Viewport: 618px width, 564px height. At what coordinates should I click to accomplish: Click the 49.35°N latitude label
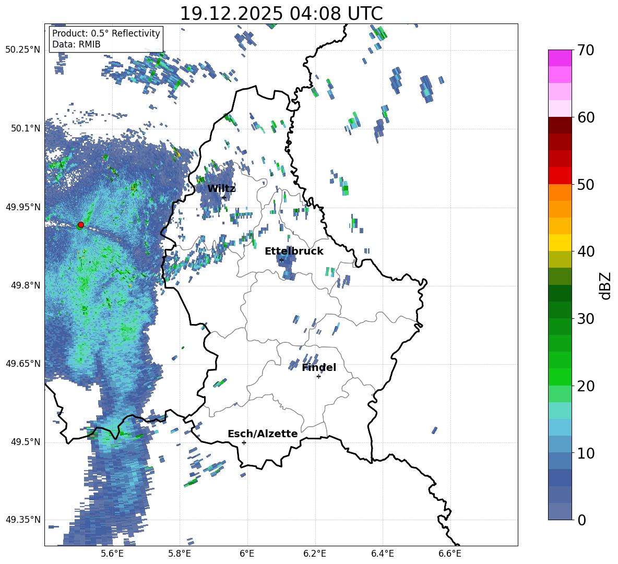pyautogui.click(x=23, y=520)
